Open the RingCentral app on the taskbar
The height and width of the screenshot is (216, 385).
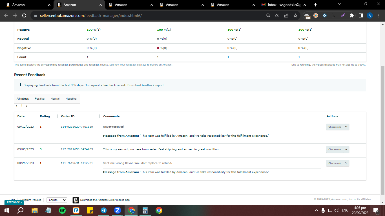point(76,210)
